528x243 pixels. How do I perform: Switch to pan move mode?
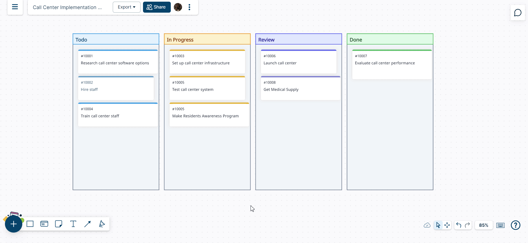click(x=447, y=225)
